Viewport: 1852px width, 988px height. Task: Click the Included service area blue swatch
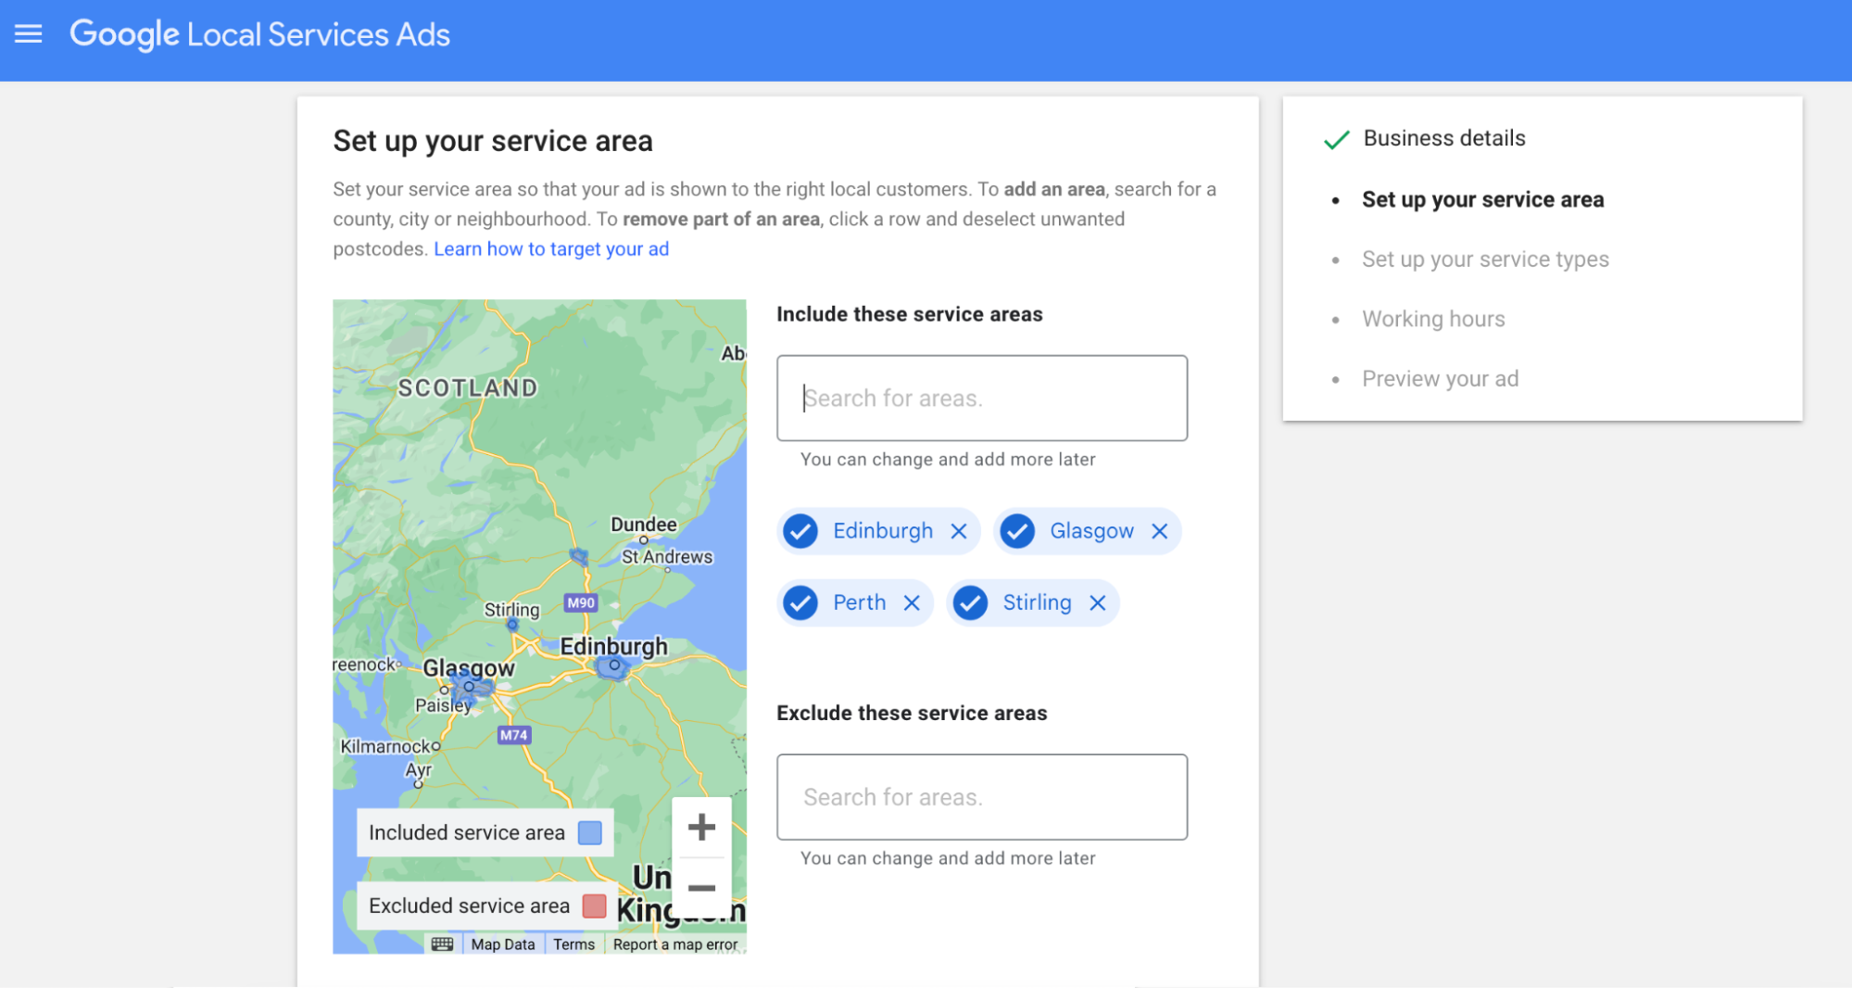(x=590, y=832)
